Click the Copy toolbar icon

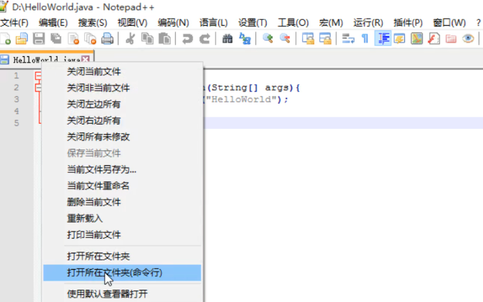coord(147,39)
